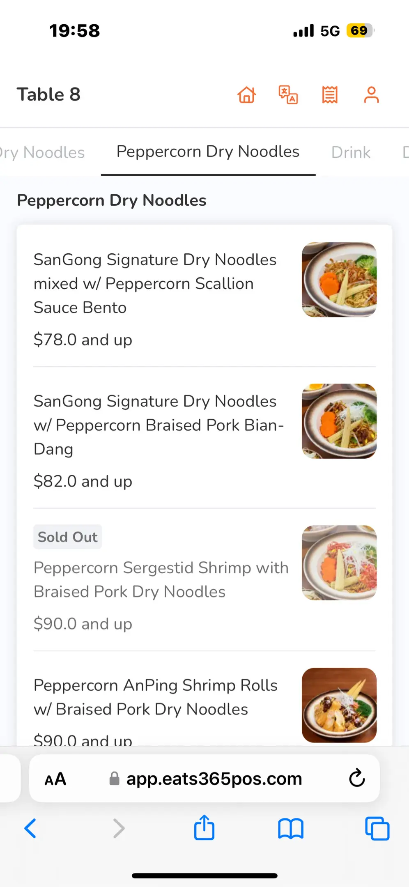Select the Peppercorn Dry Noodles tab
Image resolution: width=409 pixels, height=887 pixels.
pos(208,152)
